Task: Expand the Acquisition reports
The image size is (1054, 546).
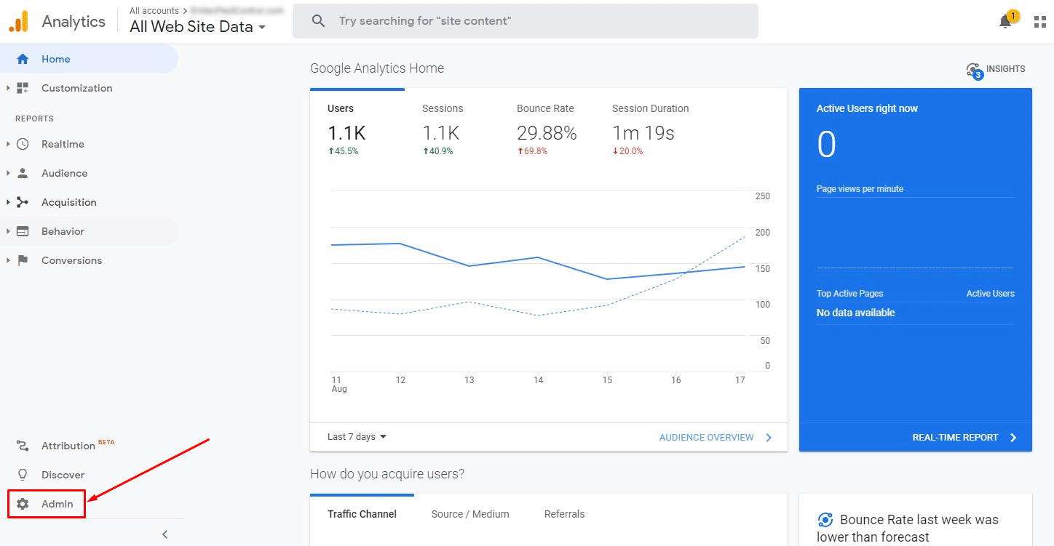Action: click(8, 202)
